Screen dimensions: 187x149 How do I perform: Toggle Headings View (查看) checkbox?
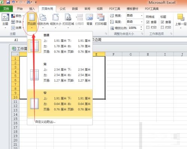coord(162,22)
